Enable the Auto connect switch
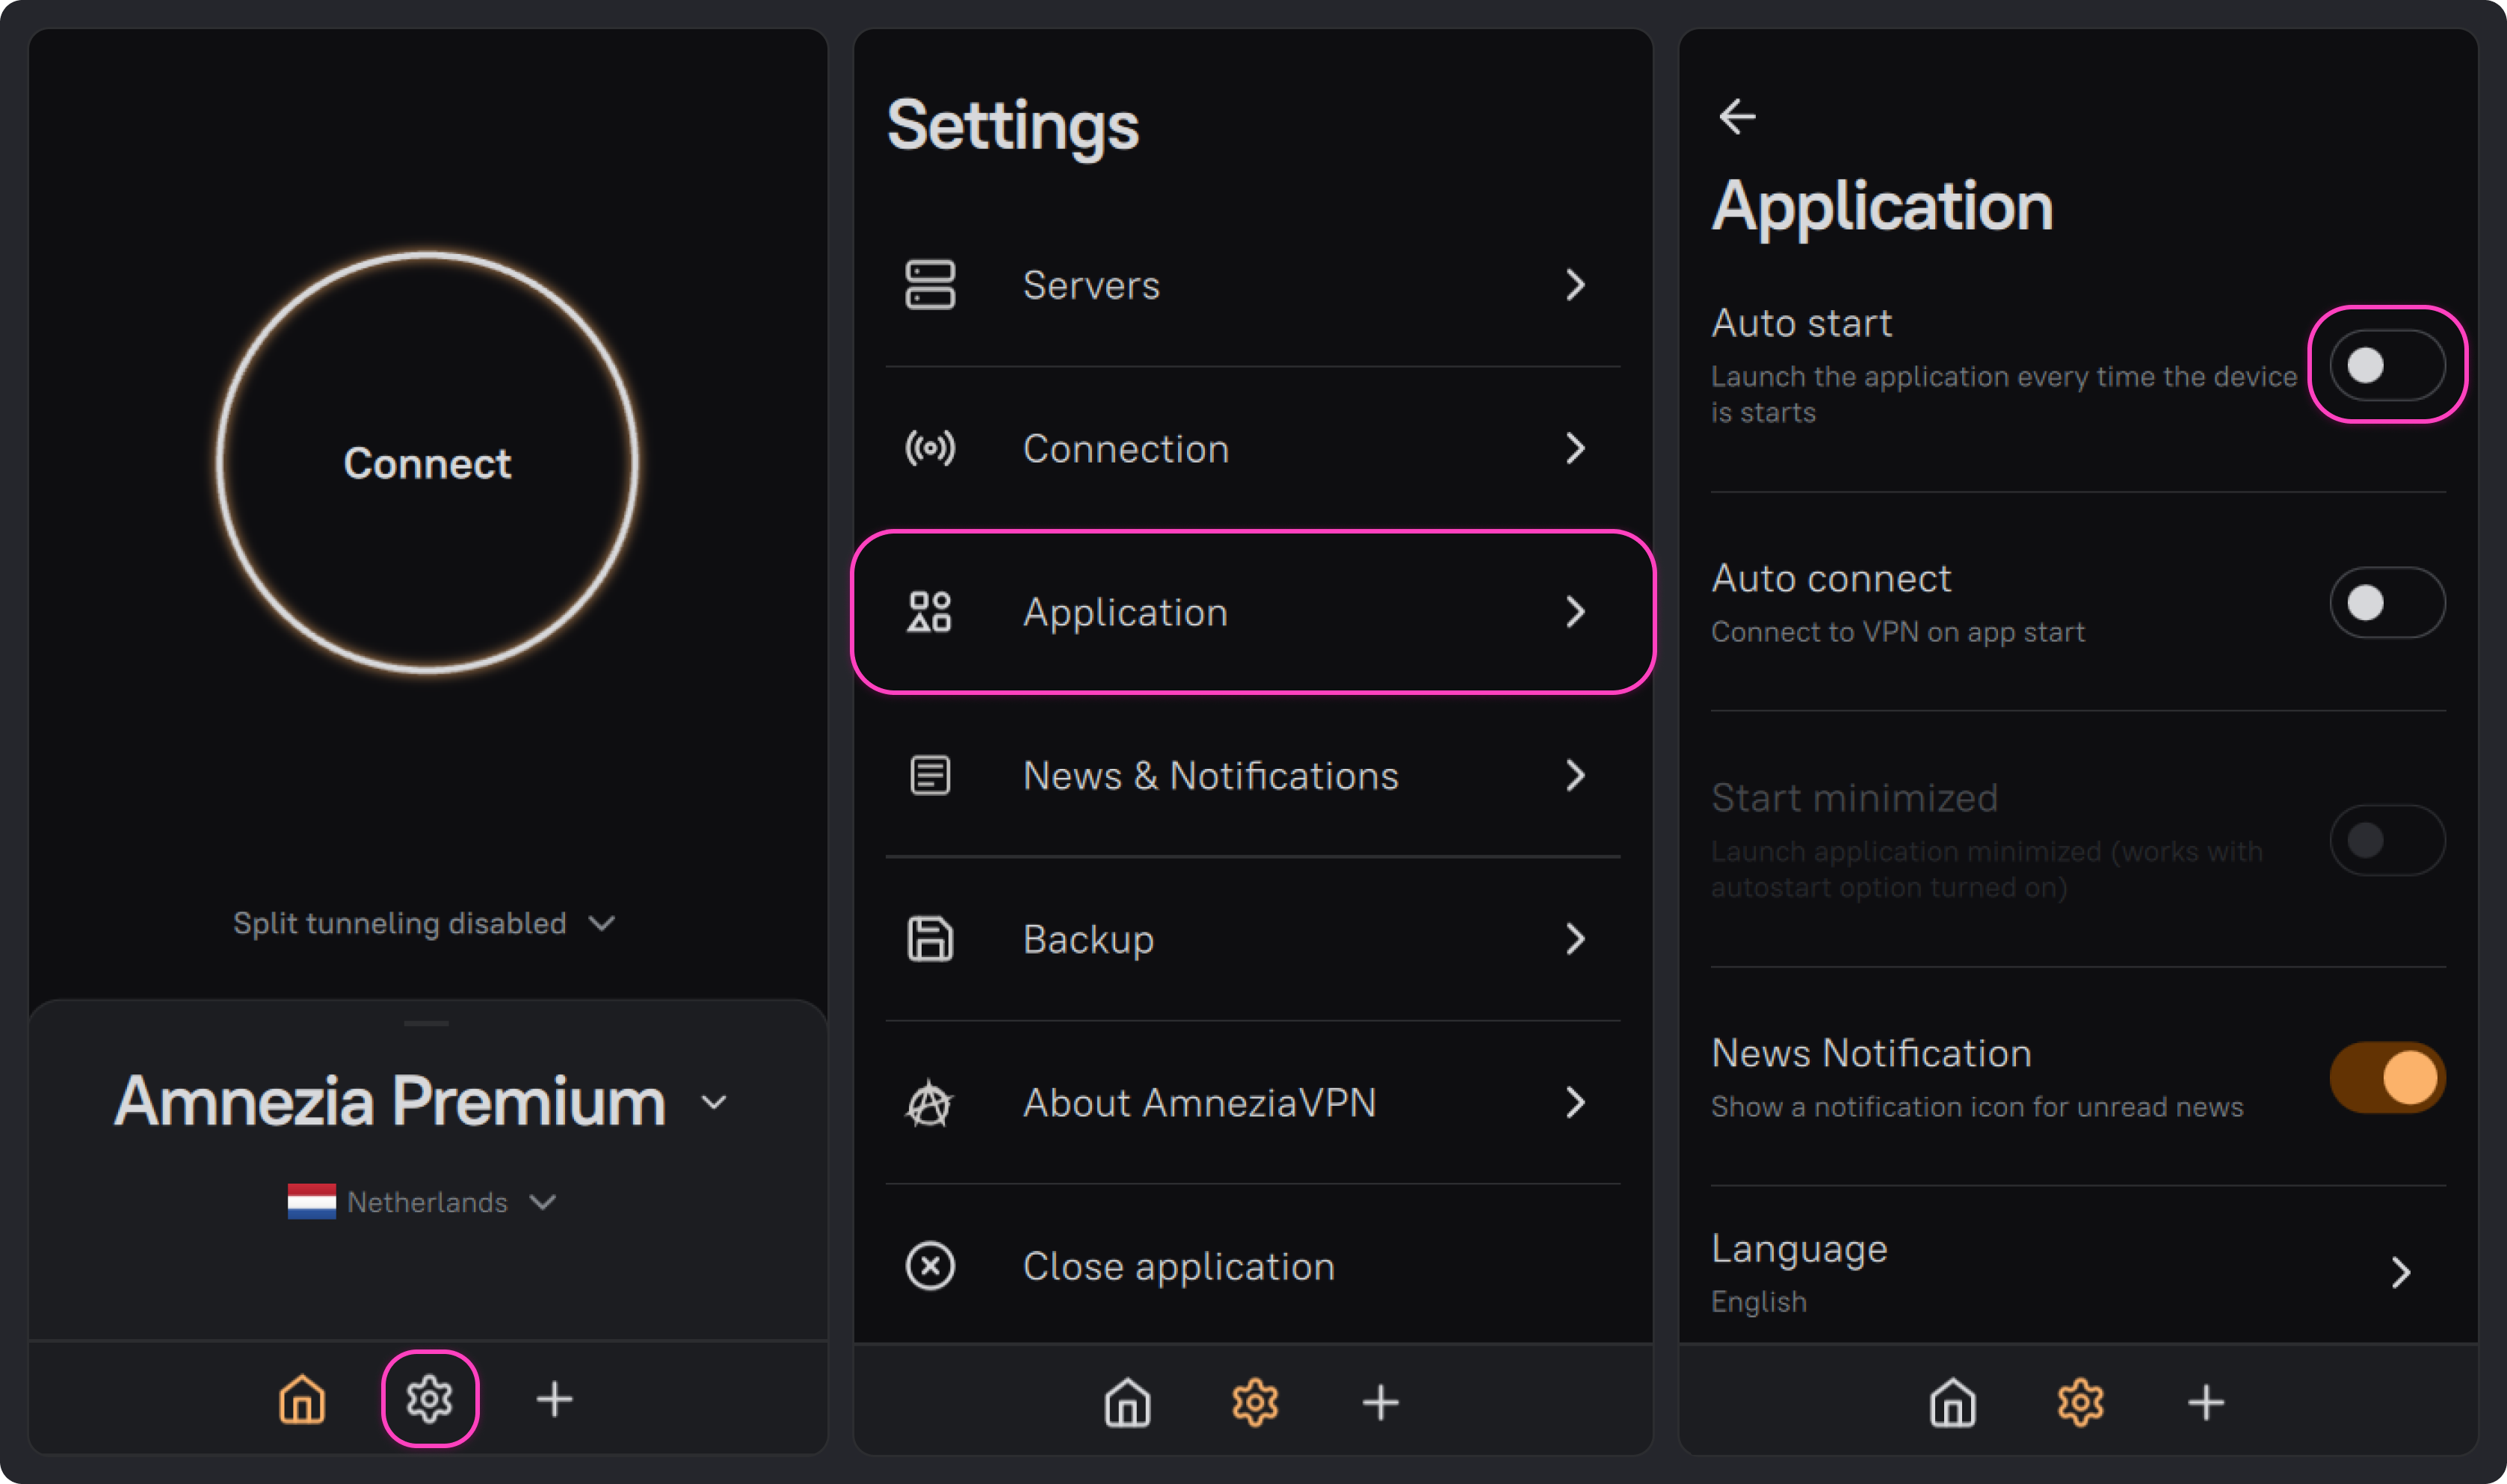This screenshot has height=1484, width=2507. (2387, 602)
